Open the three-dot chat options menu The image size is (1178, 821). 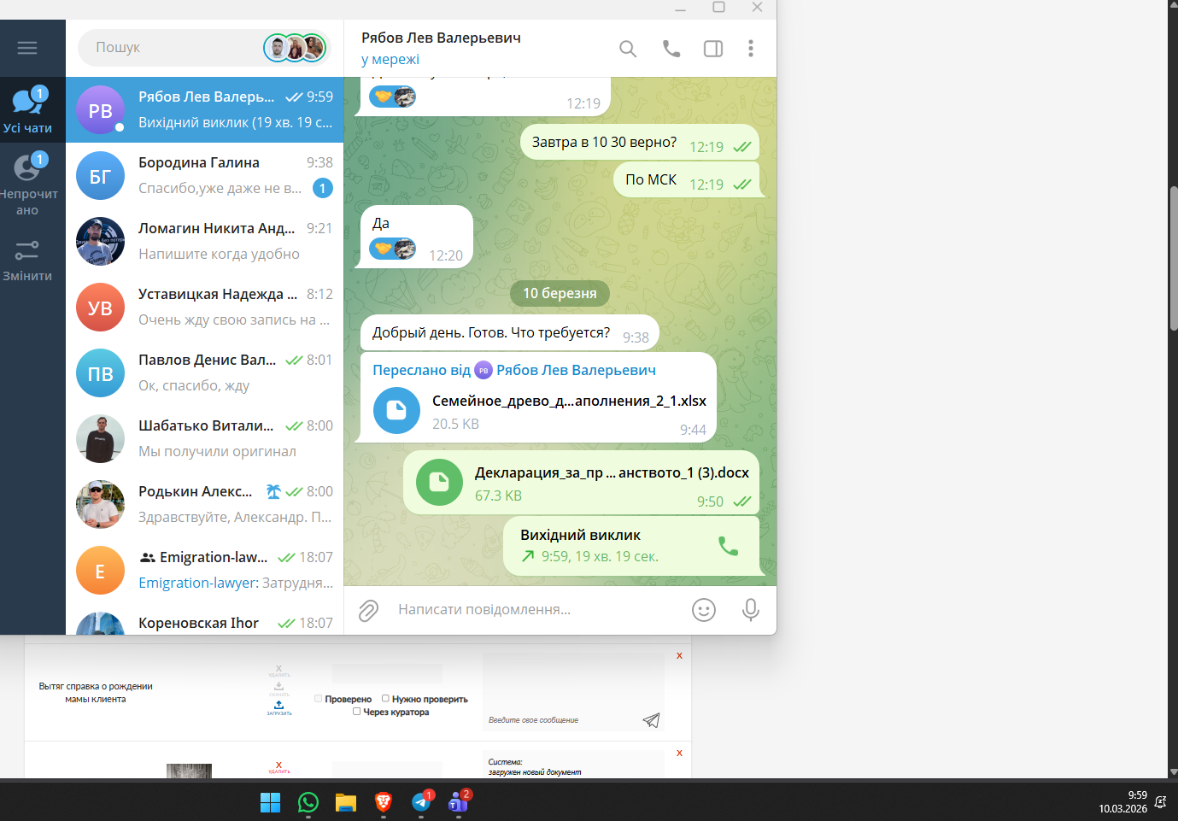coord(751,49)
